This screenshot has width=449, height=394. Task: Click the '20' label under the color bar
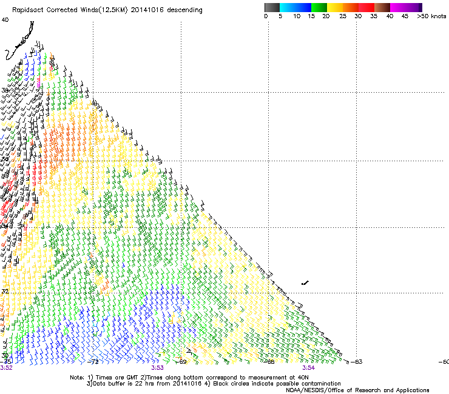326,16
